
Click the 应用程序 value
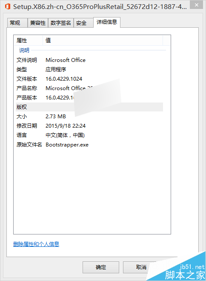[x=56, y=69]
